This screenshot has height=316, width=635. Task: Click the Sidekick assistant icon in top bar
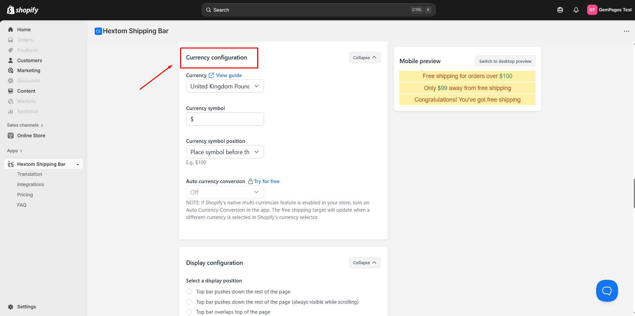560,10
